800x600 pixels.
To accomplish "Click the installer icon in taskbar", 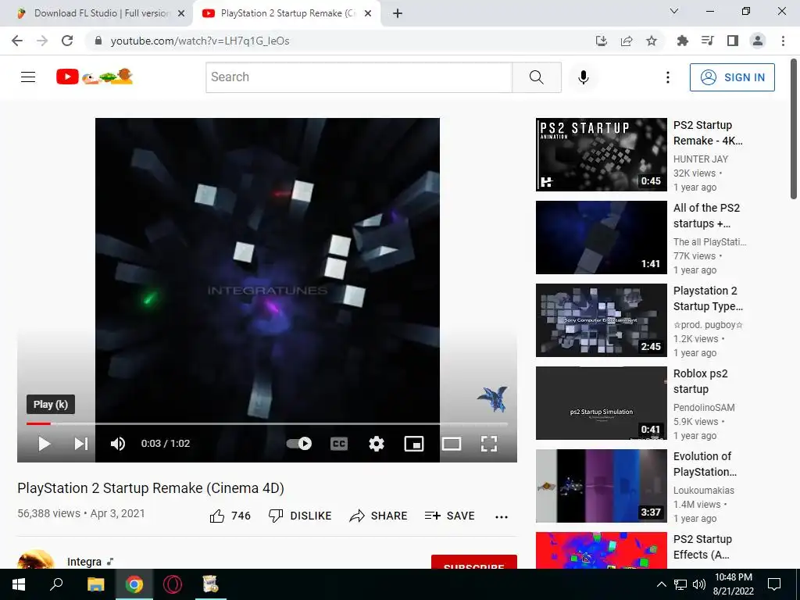I will [210, 584].
